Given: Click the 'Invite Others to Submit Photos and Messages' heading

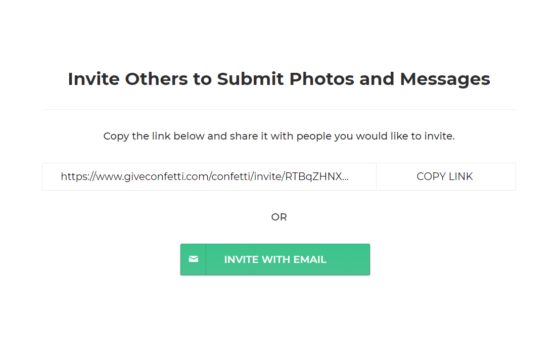Looking at the screenshot, I should coord(278,79).
